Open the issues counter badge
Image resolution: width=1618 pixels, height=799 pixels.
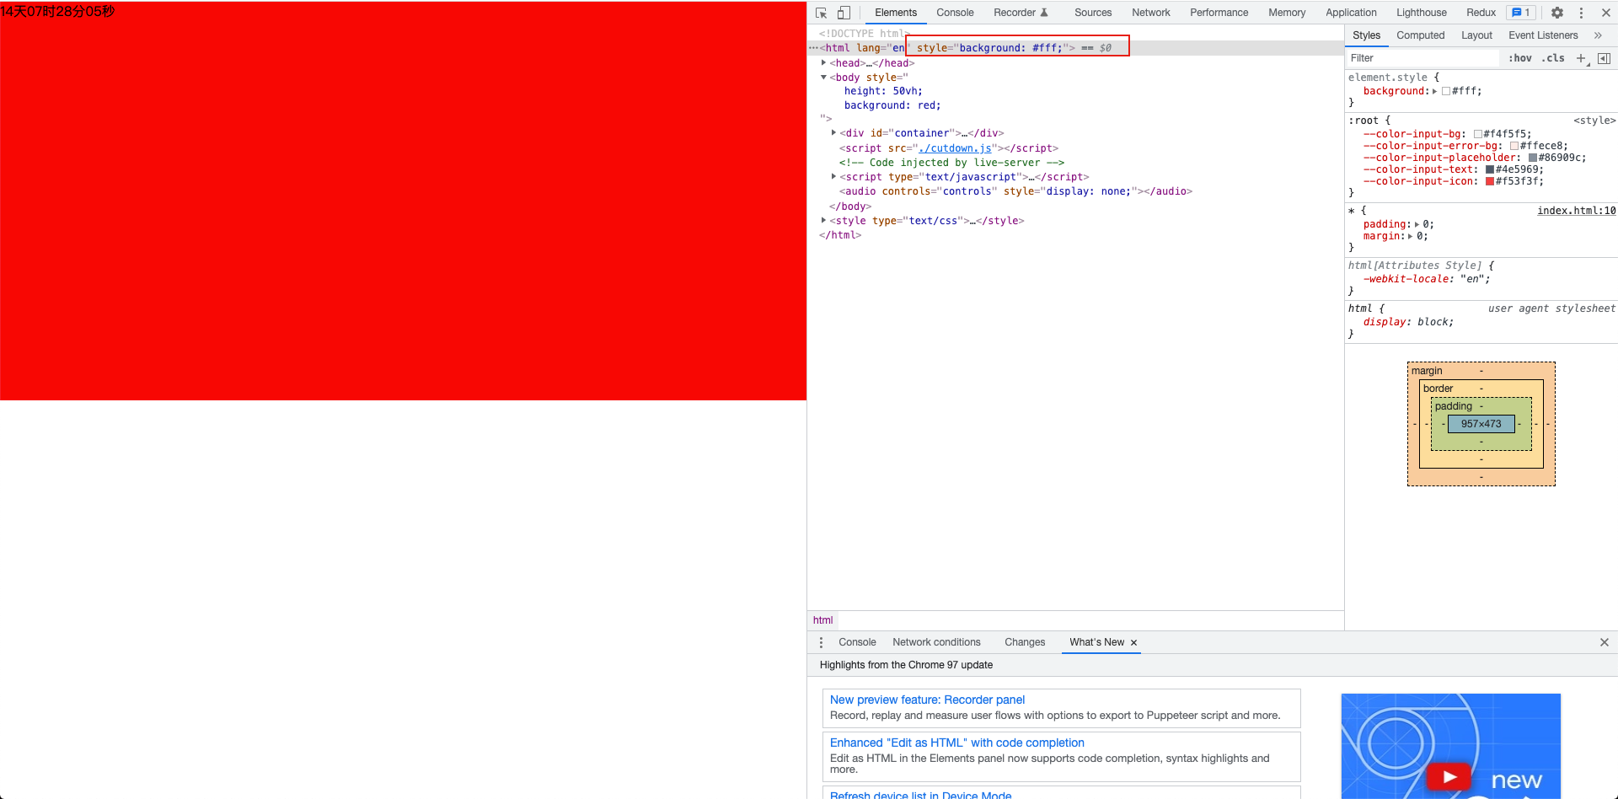tap(1521, 13)
